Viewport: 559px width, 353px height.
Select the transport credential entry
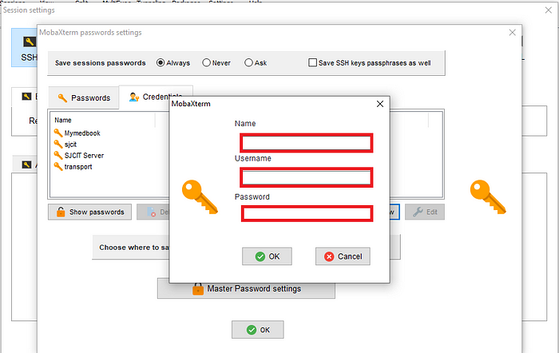tap(78, 166)
